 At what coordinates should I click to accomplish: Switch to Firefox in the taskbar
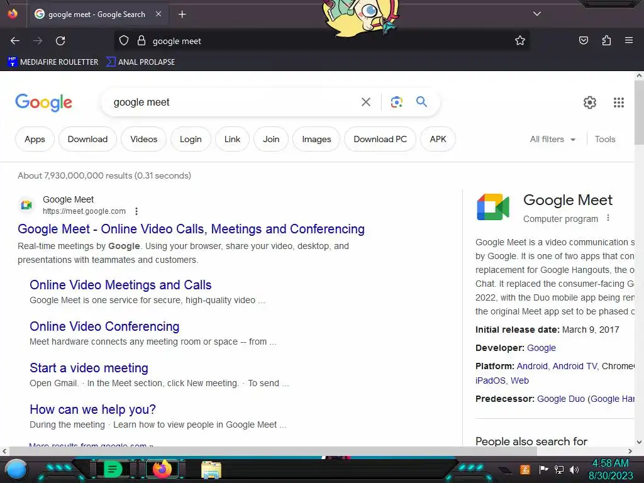[x=162, y=469]
